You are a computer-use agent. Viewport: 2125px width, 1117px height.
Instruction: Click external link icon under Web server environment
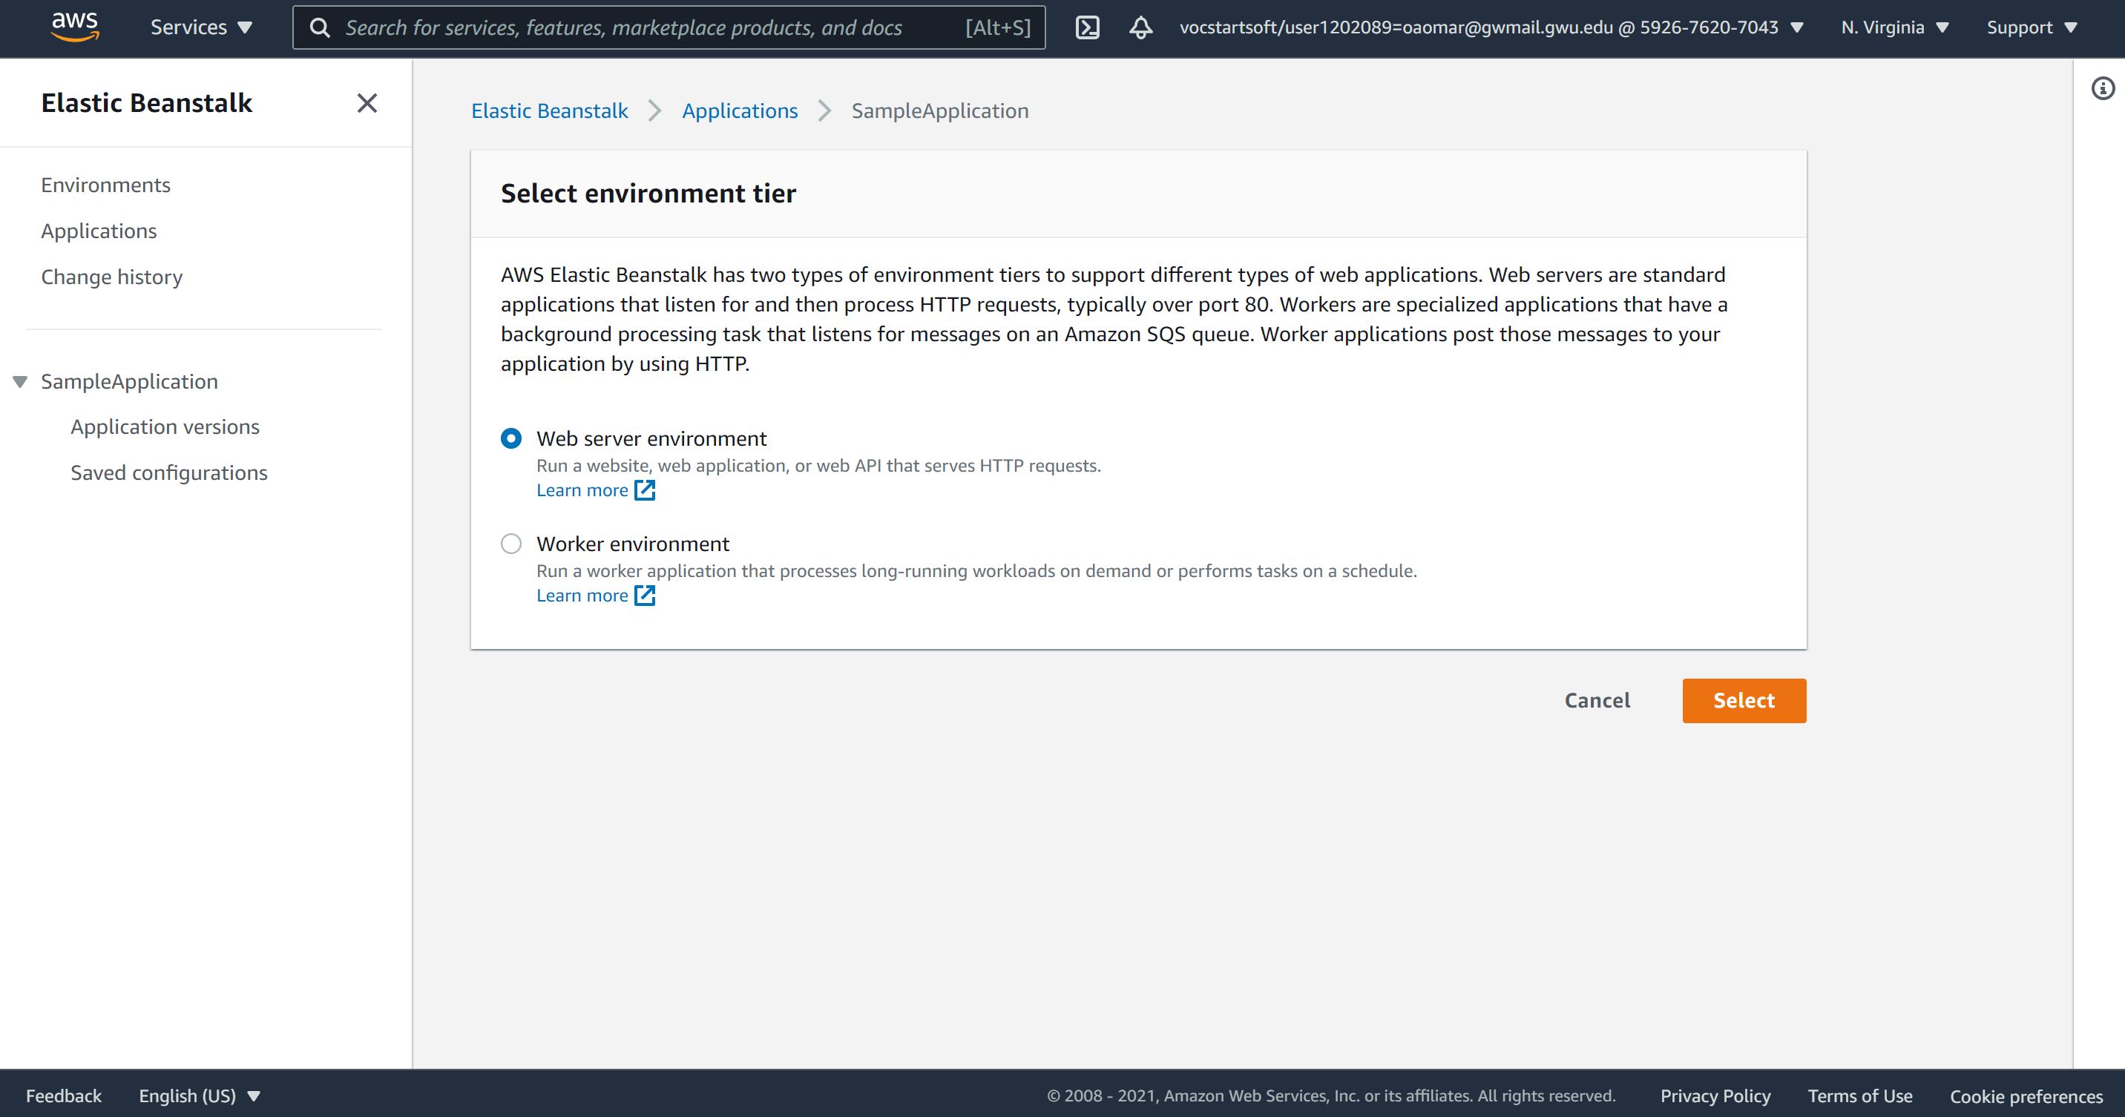point(644,490)
